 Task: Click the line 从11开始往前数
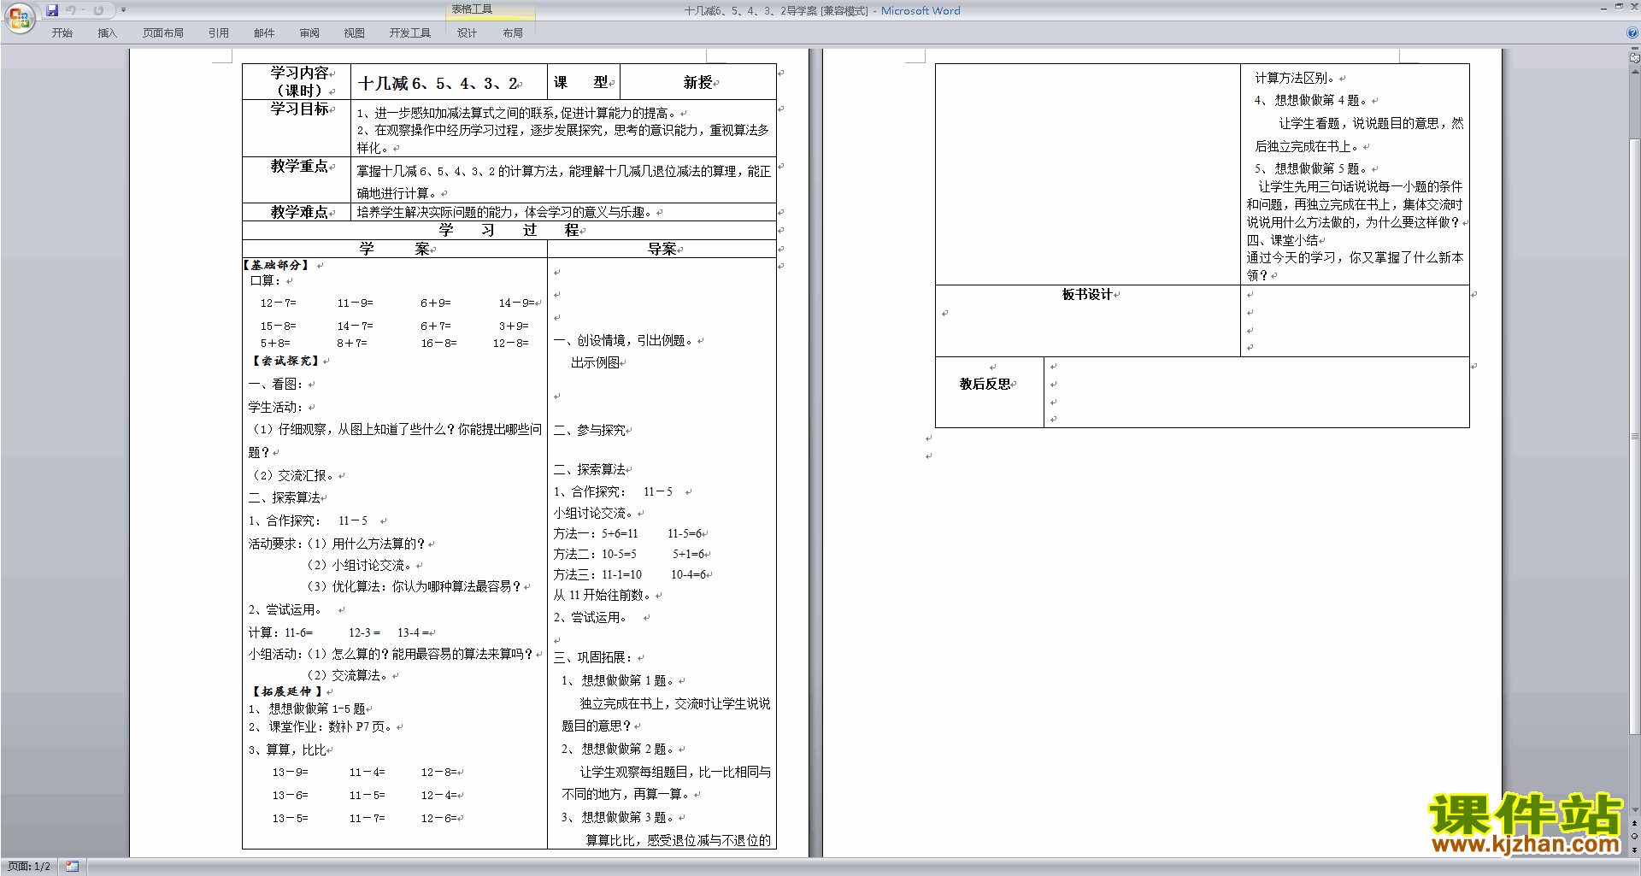[x=602, y=595]
